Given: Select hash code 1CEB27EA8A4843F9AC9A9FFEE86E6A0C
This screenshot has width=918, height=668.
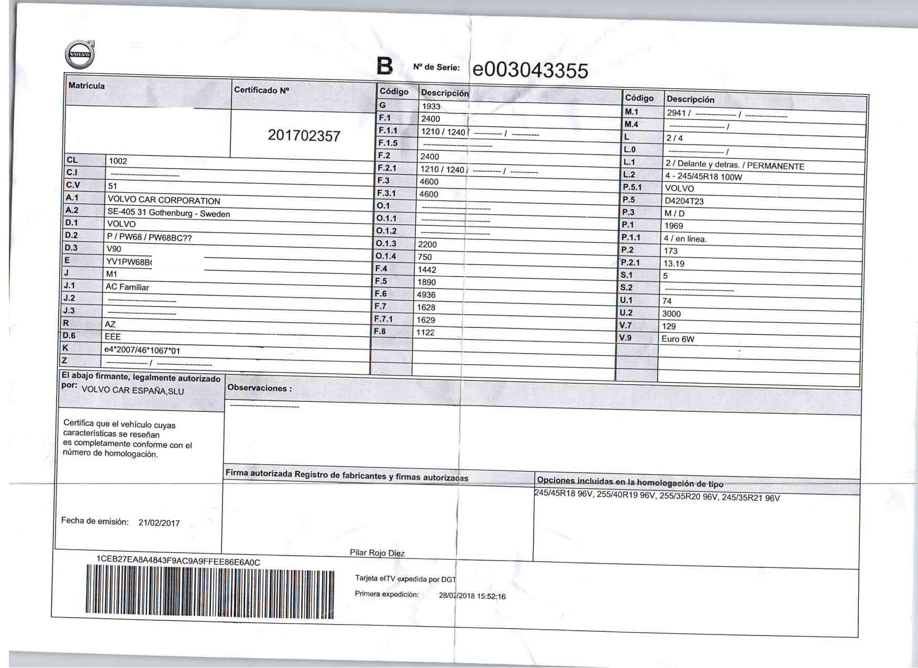Looking at the screenshot, I should [178, 561].
